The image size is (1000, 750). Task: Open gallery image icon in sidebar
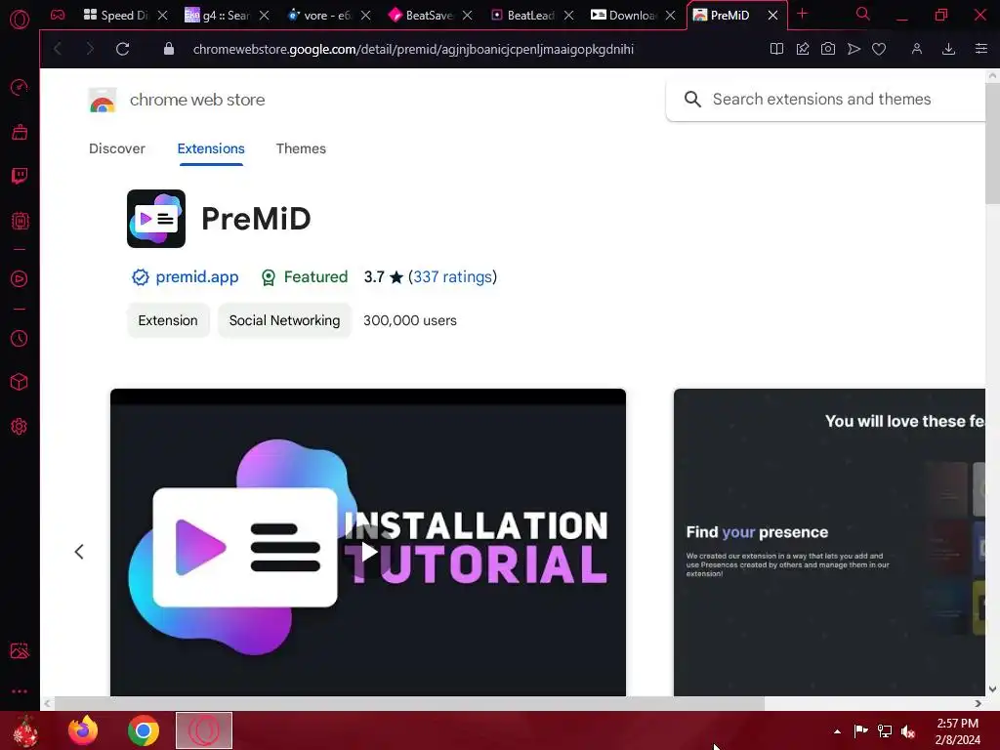20,650
